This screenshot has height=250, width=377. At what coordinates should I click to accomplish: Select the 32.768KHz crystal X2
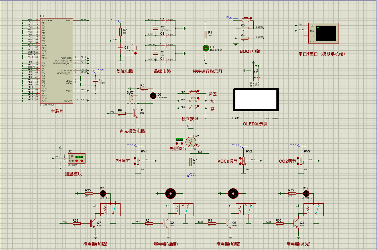155,28
